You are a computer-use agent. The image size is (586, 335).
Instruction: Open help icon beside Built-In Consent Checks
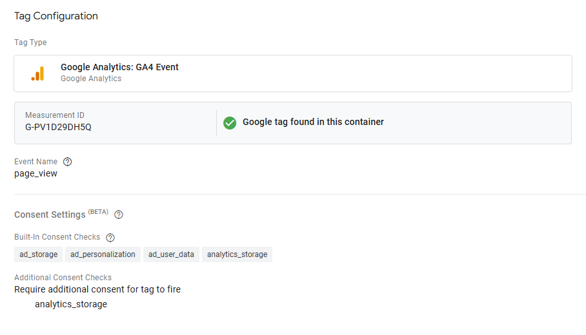pos(110,237)
